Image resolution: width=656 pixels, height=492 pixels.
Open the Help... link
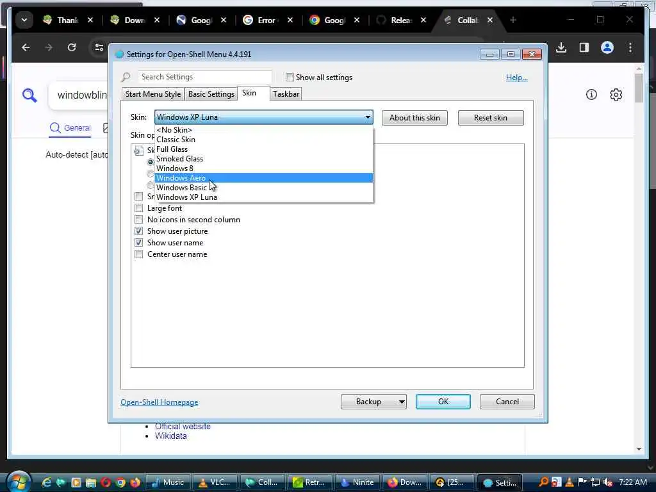pos(517,78)
